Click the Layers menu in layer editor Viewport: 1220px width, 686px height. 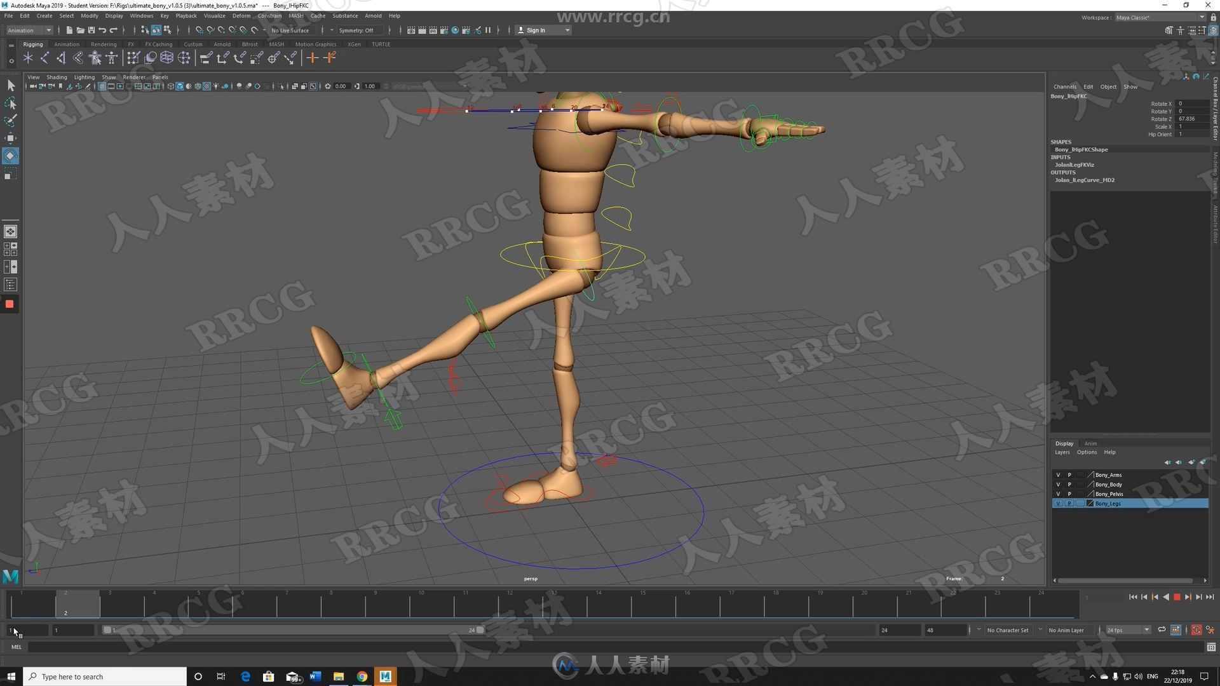[x=1062, y=452]
